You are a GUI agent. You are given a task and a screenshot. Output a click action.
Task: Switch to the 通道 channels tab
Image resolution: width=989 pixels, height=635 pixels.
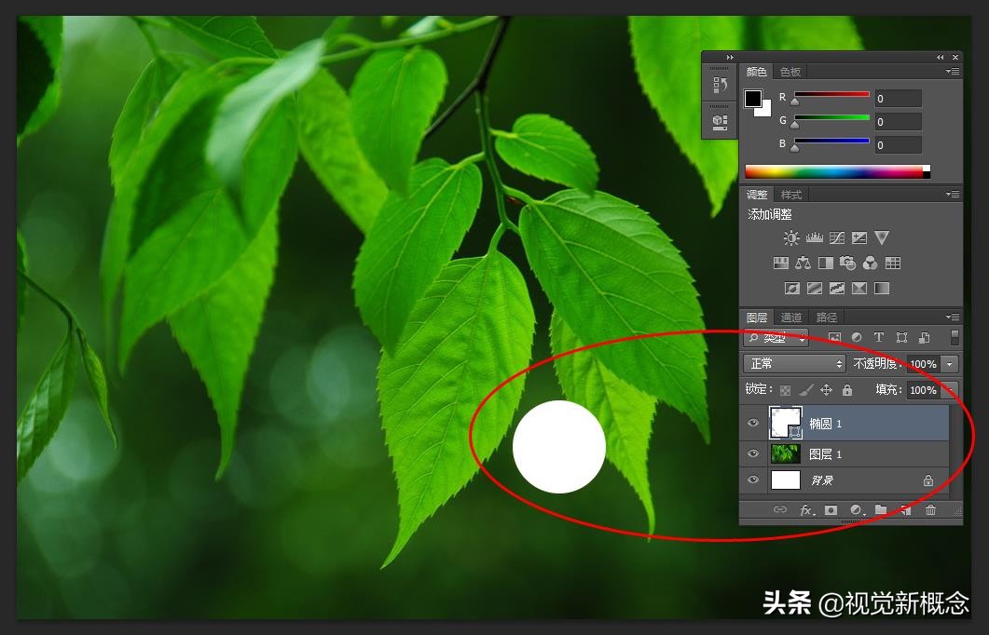pyautogui.click(x=790, y=317)
